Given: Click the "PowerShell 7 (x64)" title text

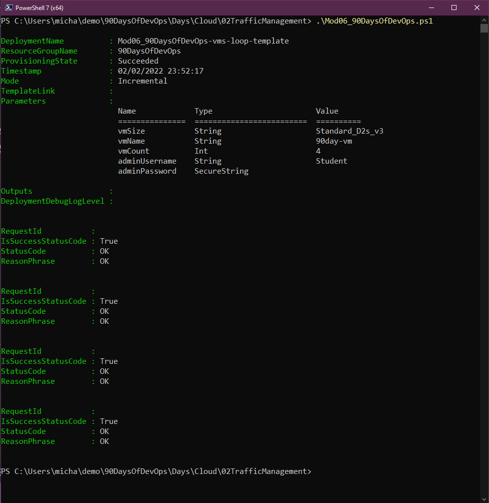Looking at the screenshot, I should pyautogui.click(x=39, y=8).
